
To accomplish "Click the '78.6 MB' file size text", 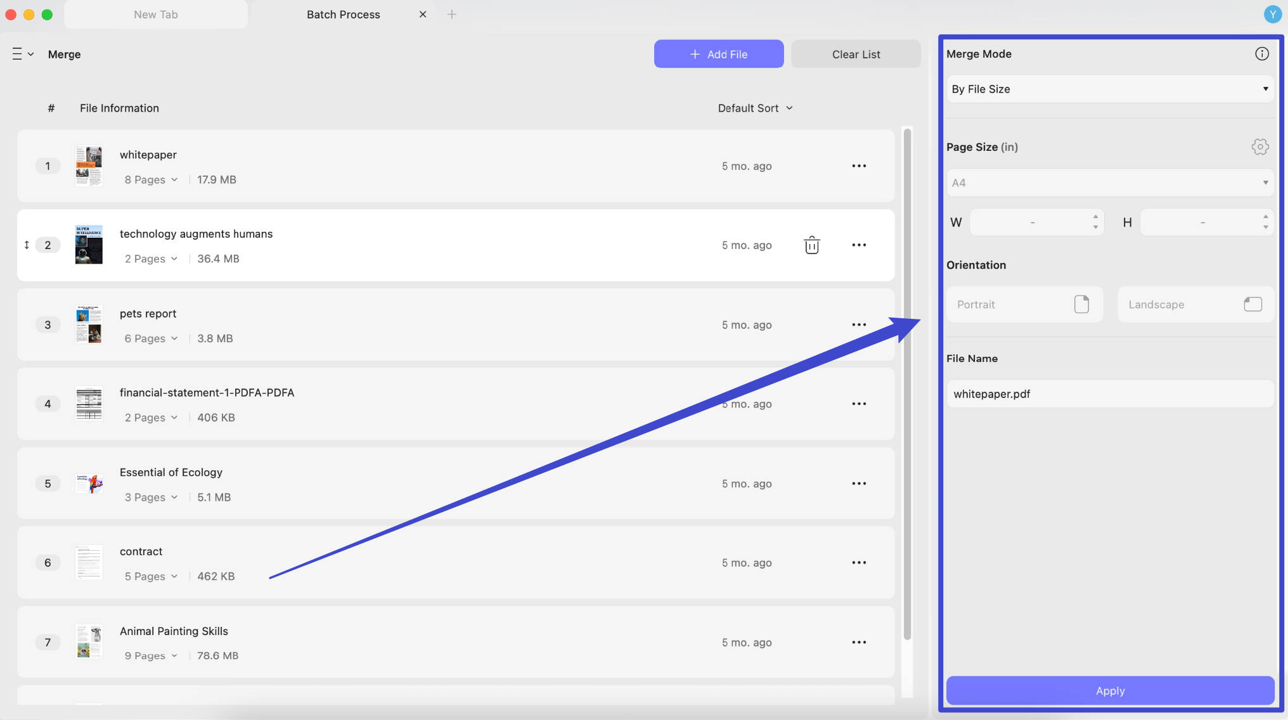I will point(217,656).
